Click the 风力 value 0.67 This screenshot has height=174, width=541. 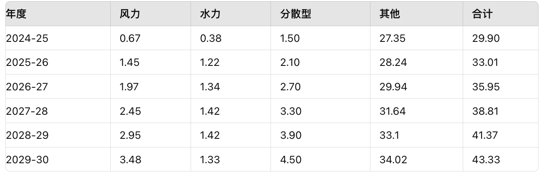click(130, 39)
